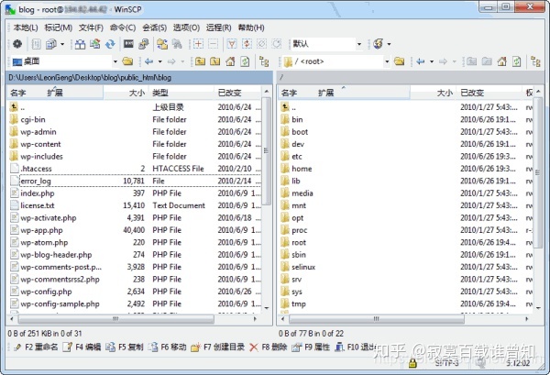Click the unselect files minus icon
Image resolution: width=550 pixels, height=375 pixels.
[214, 44]
